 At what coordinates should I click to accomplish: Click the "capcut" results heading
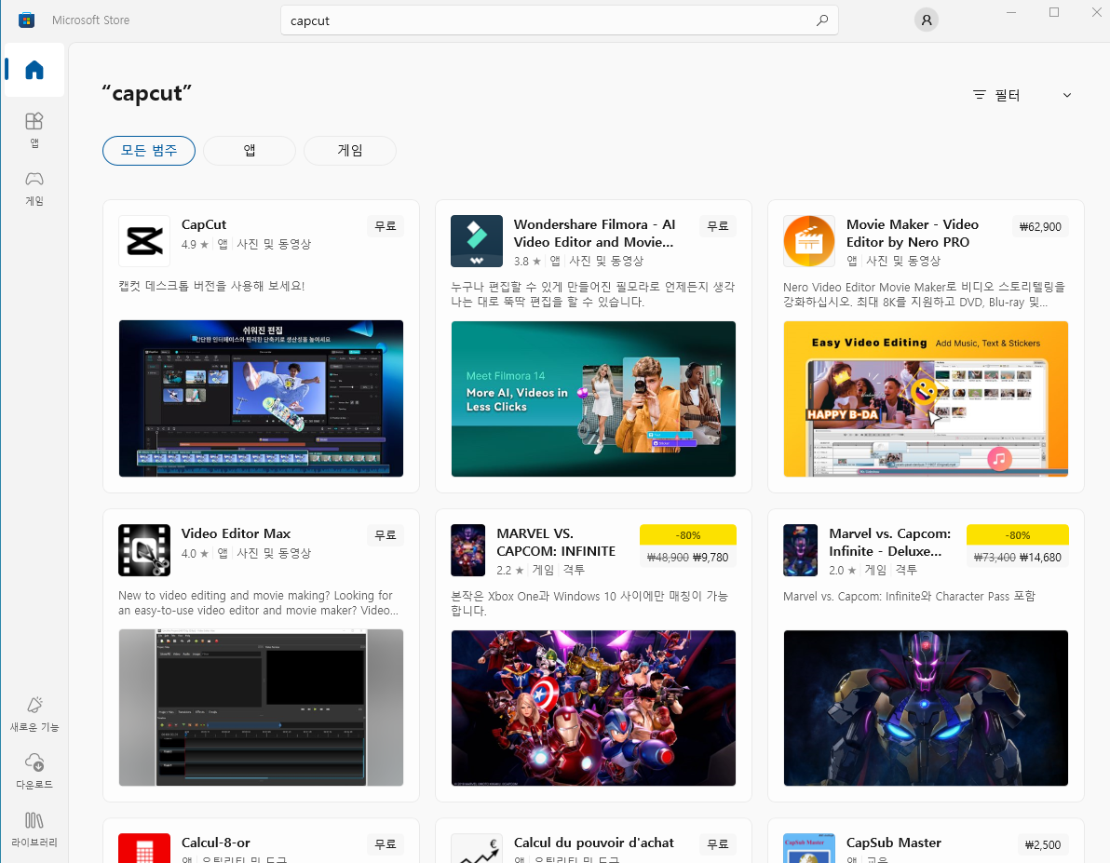146,93
